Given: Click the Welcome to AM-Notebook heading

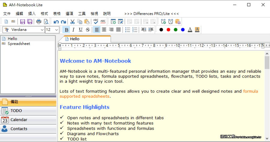Looking at the screenshot, I should (95, 61).
